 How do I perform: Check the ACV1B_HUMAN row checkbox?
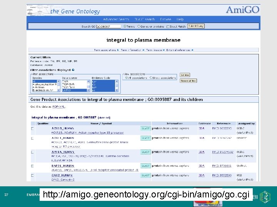pyautogui.click(x=32, y=128)
